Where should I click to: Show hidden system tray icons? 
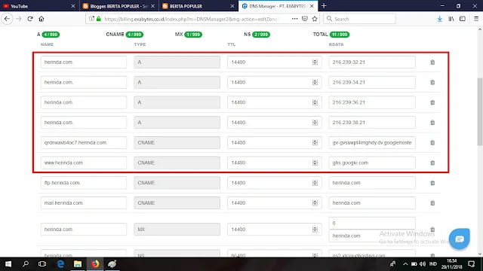[405, 264]
